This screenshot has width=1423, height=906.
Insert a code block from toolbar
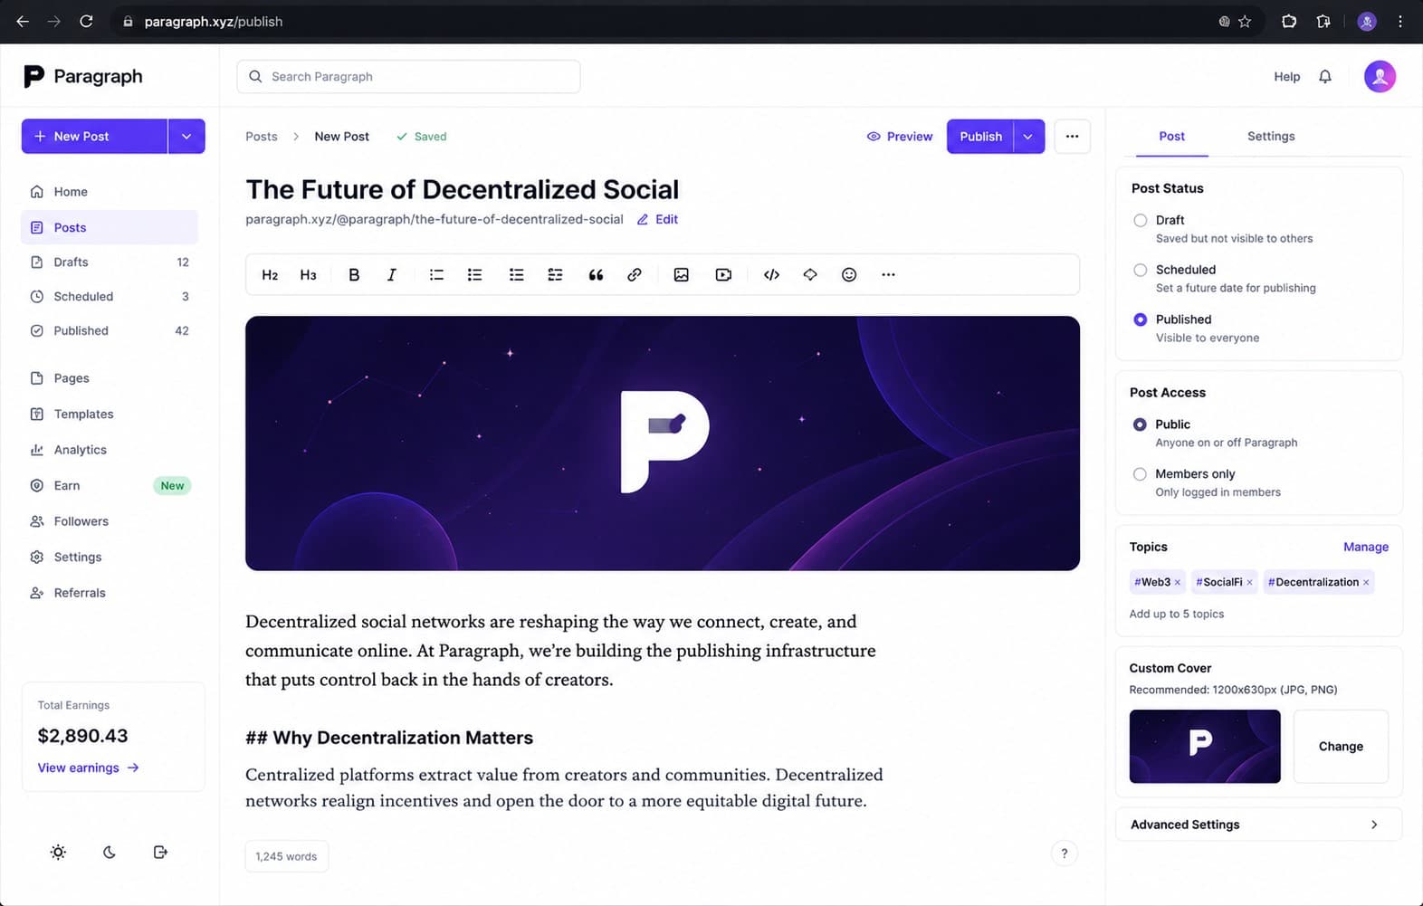(x=771, y=275)
